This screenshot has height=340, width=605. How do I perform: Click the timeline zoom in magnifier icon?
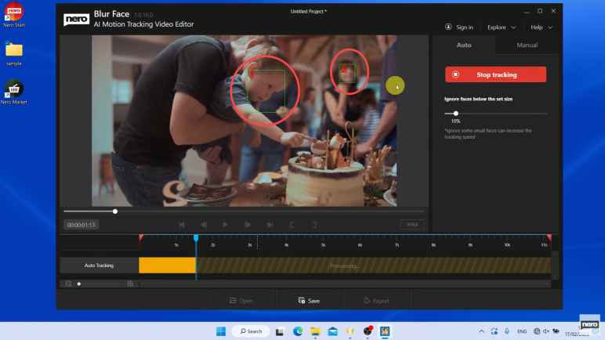pos(130,284)
